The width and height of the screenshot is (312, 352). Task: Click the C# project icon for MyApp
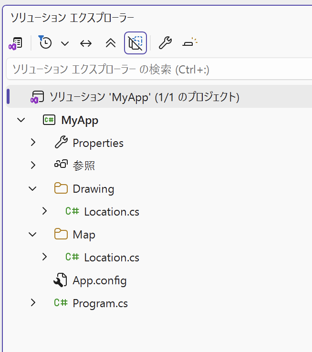click(49, 120)
